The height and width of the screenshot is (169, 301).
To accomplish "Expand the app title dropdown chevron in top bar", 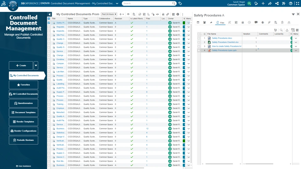I will (117, 3).
